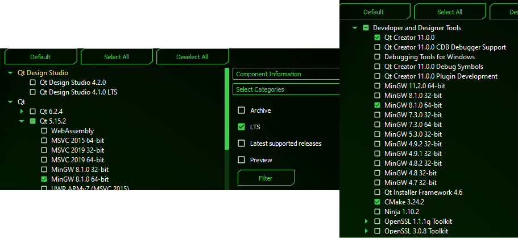Click the Filter button
The height and width of the screenshot is (238, 518).
[266, 178]
